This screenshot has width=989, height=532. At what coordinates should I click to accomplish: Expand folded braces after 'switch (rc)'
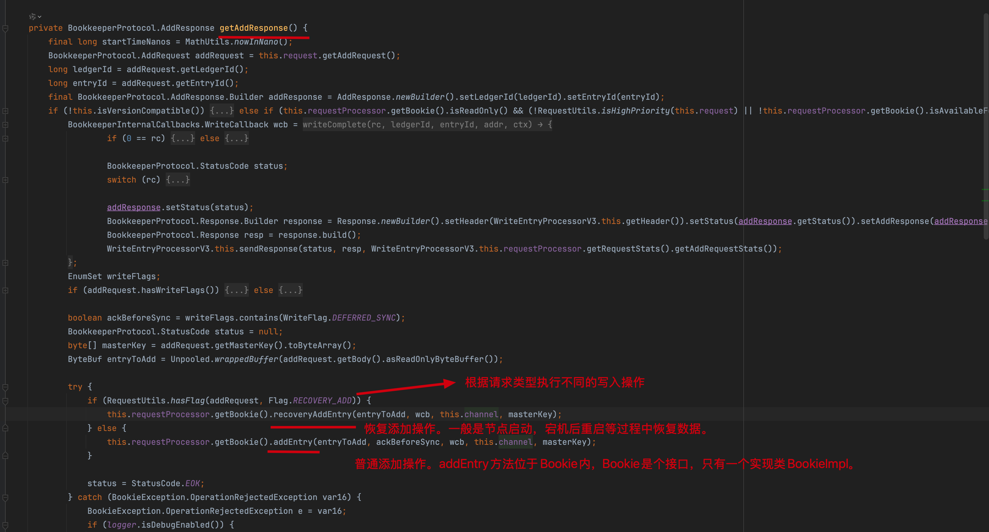(x=178, y=180)
